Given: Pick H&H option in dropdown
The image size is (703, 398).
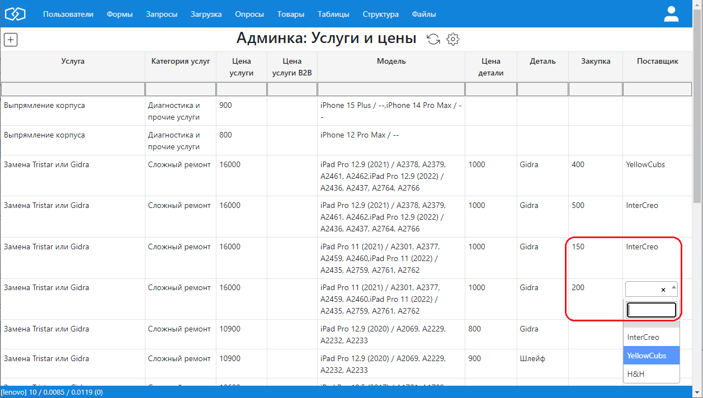Looking at the screenshot, I should pyautogui.click(x=652, y=373).
